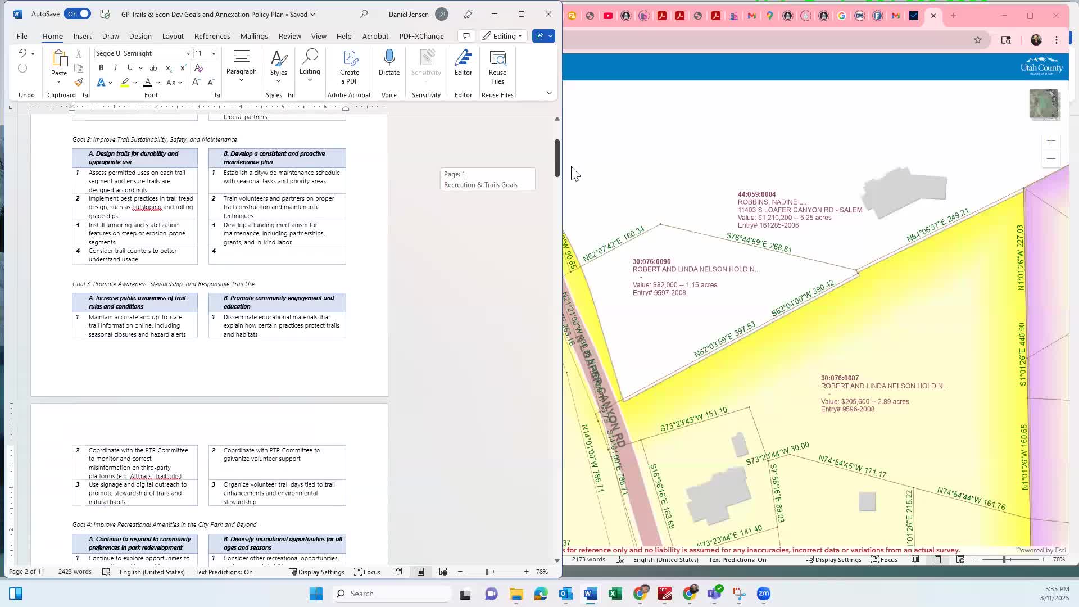The image size is (1079, 607).
Task: Open the Layout ribbon tab
Action: (173, 36)
